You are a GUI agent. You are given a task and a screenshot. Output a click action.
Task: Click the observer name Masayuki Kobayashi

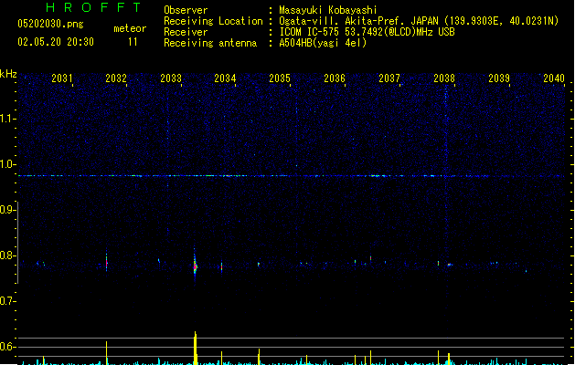click(x=327, y=10)
